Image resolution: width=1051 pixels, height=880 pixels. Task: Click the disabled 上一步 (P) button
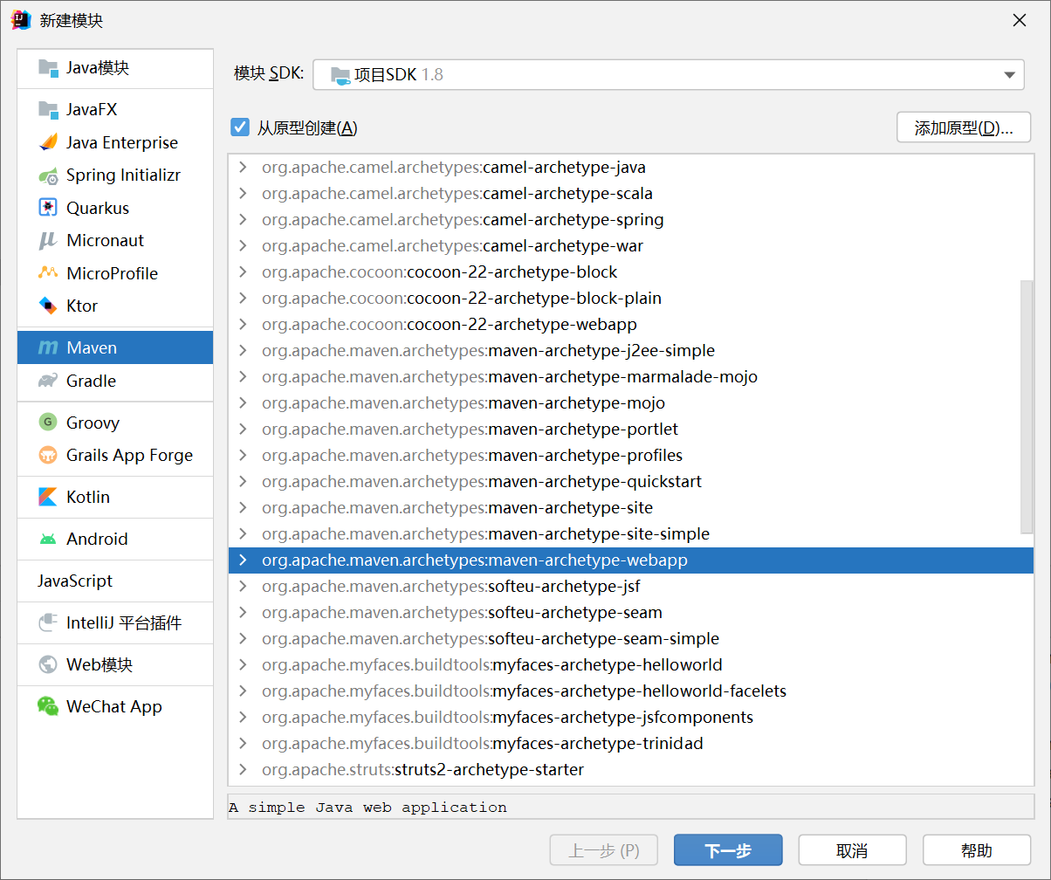(603, 850)
